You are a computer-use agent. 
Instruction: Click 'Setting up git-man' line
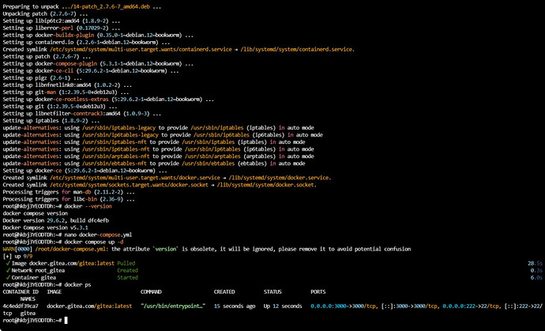(x=66, y=92)
